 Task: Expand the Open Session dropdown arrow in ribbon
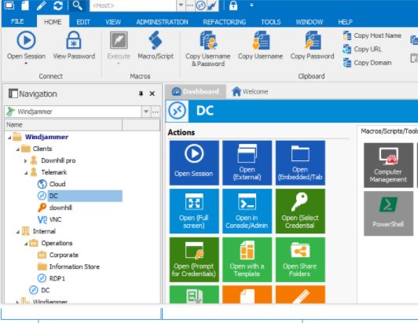coord(26,64)
